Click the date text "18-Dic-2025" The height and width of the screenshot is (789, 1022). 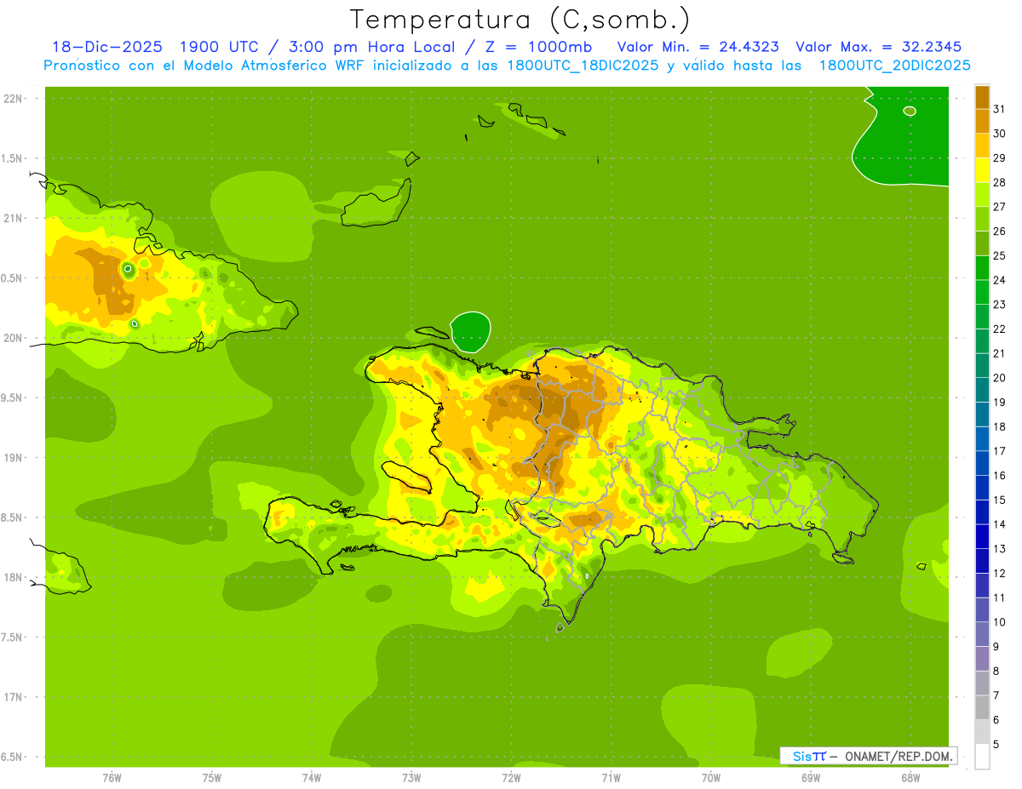click(x=107, y=48)
